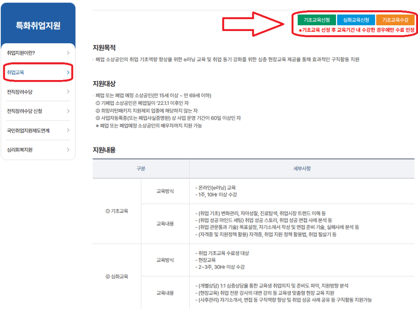Click the note about 배우자까지 지원 가능
Screen dimensions: 418x309
[x=149, y=126]
